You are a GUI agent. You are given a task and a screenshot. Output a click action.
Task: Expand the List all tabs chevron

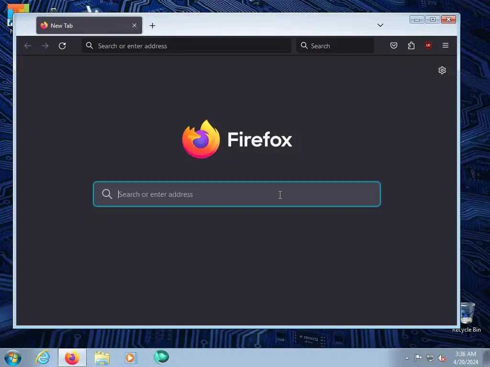coord(380,25)
